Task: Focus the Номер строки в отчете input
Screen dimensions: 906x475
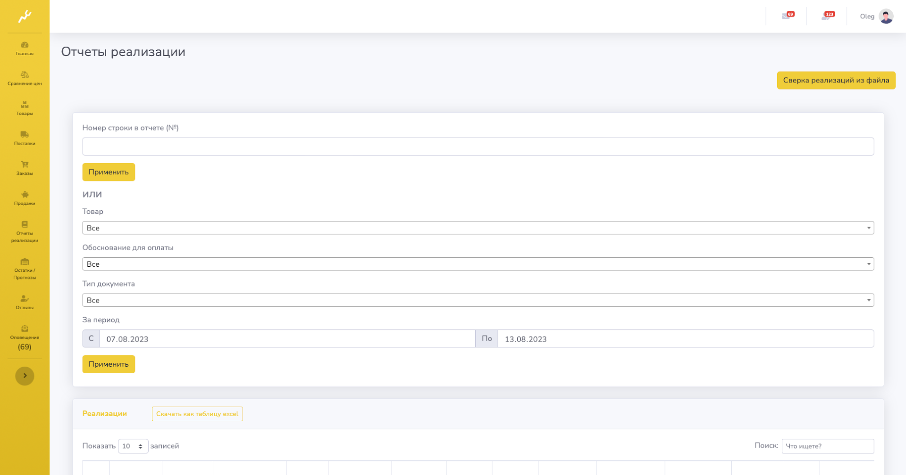Action: (478, 147)
